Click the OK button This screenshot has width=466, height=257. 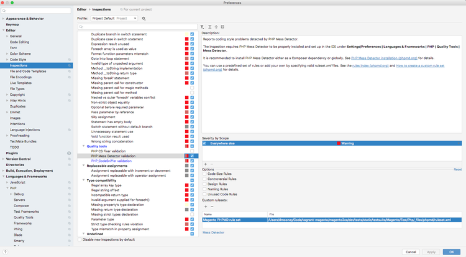coord(452,252)
